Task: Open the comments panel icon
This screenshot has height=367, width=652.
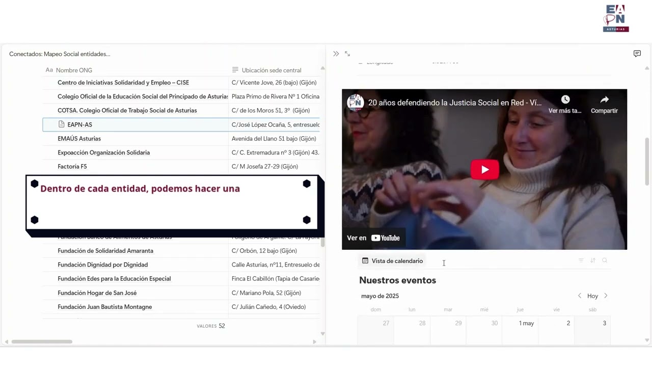Action: (x=637, y=54)
